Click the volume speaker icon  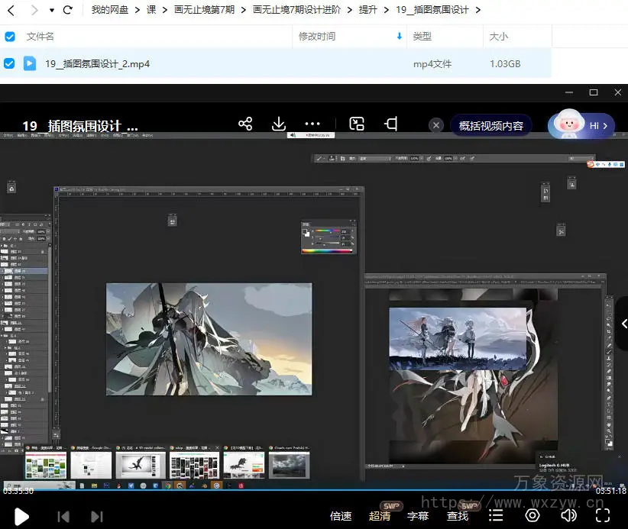tap(568, 516)
